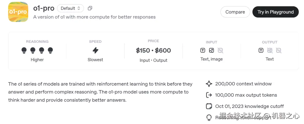Screen dimensions: 304x124
Task: Click the $150 • $600 price text
Action: pos(153,51)
